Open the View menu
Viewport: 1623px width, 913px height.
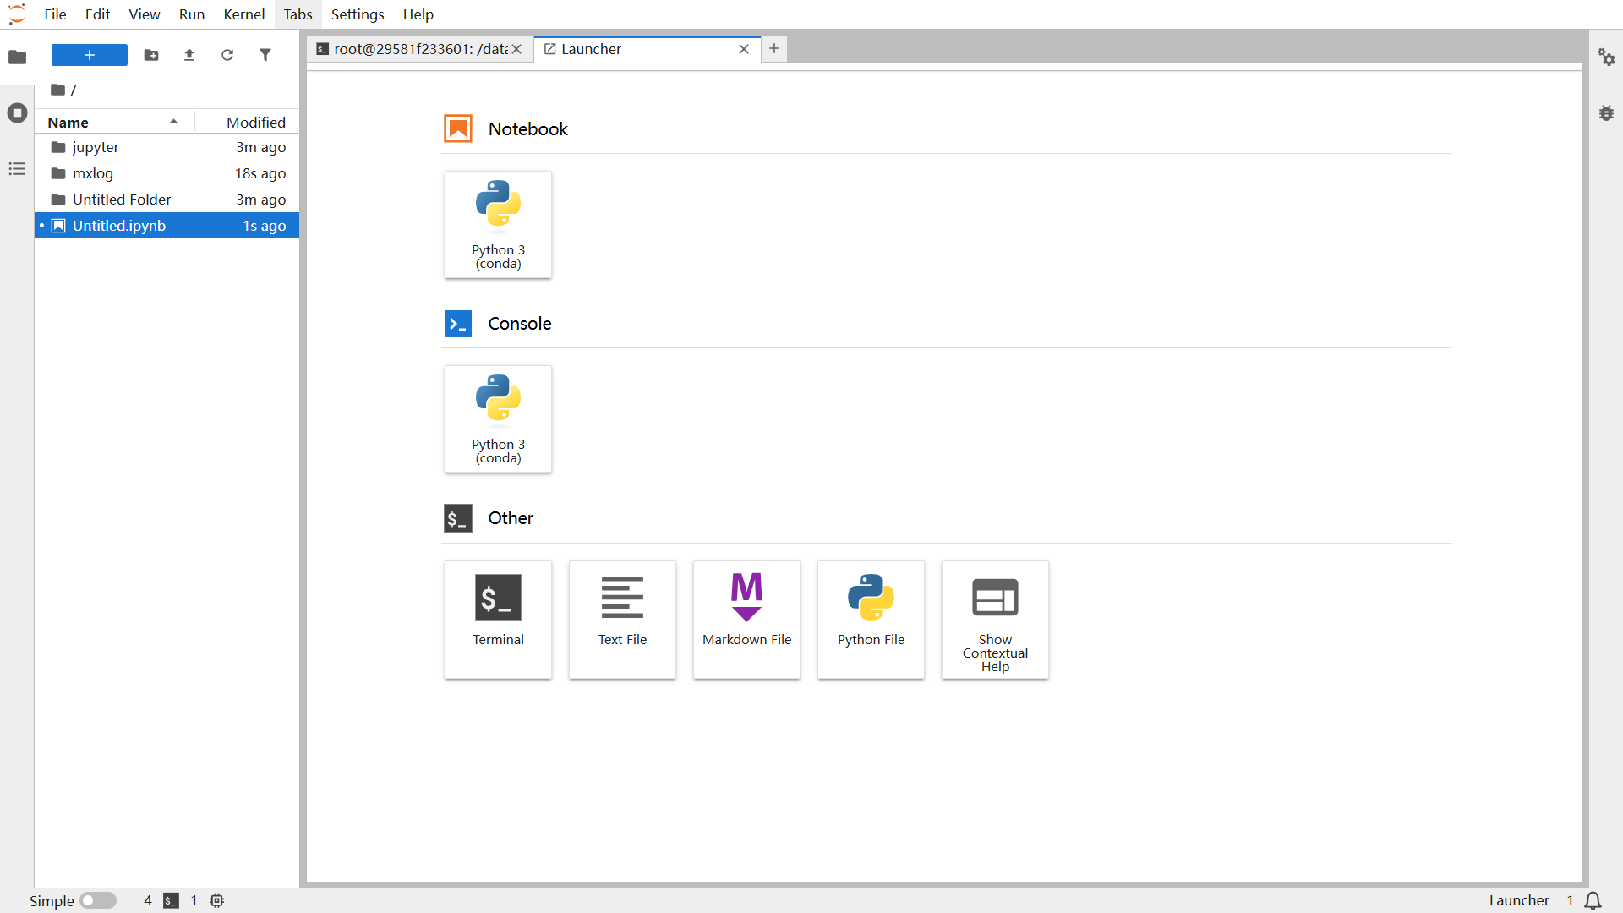coord(145,14)
